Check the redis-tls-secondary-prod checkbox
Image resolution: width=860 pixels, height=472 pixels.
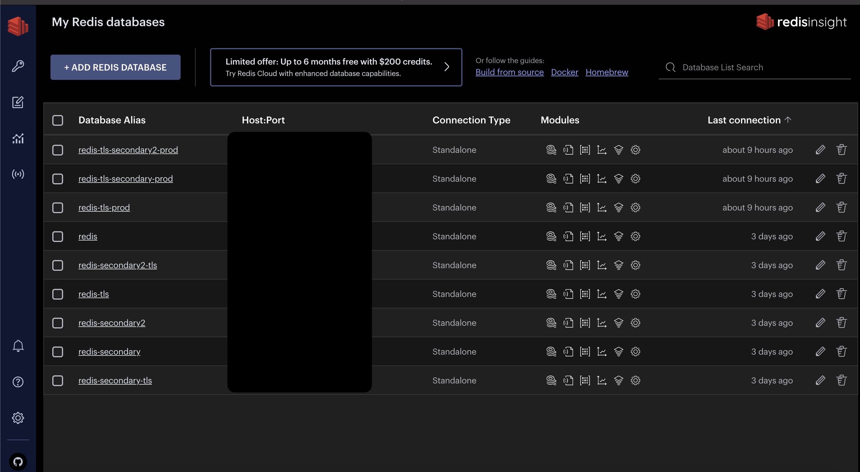58,179
